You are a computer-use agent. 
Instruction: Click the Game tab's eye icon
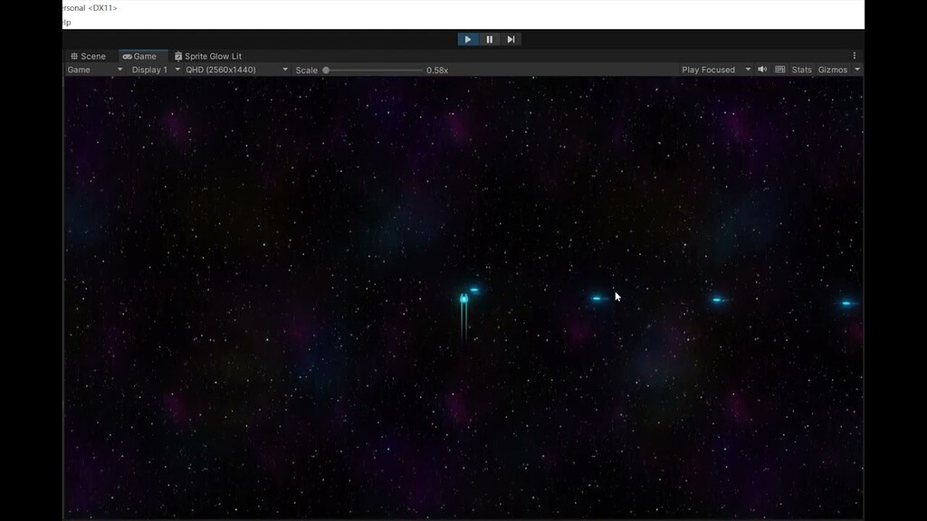(126, 55)
